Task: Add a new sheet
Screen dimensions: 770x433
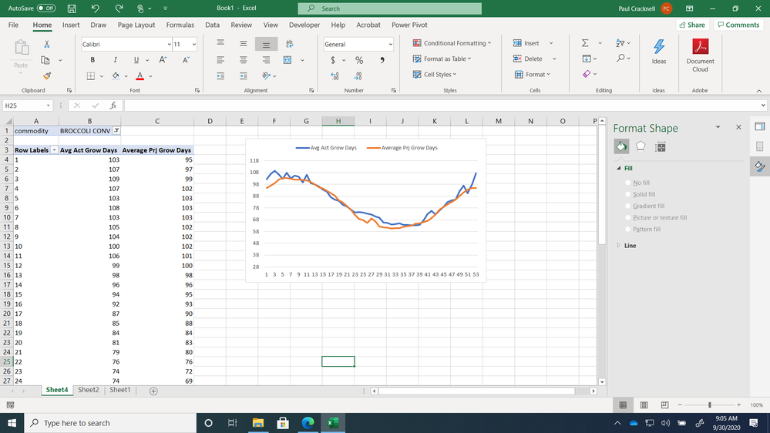Action: pyautogui.click(x=153, y=391)
